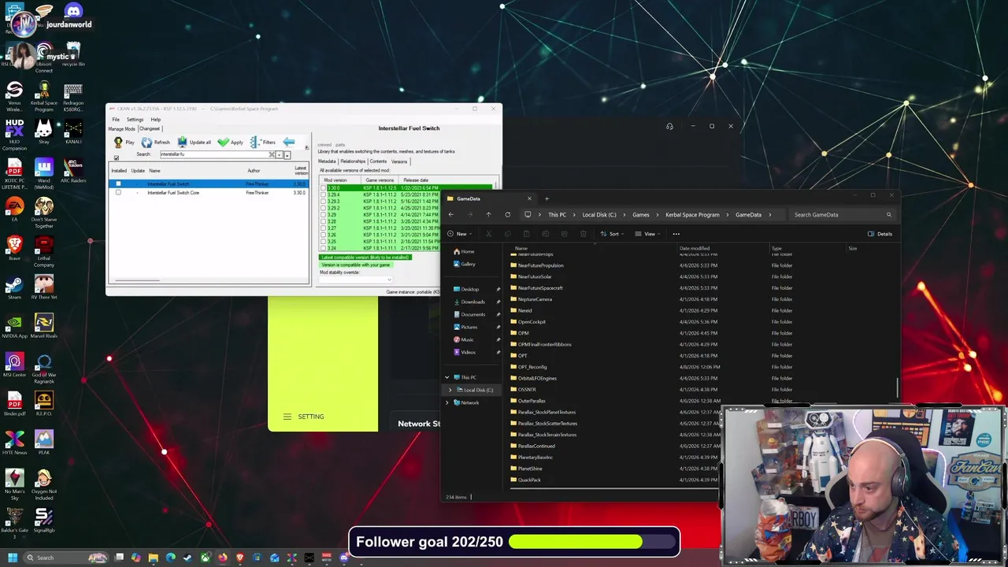The height and width of the screenshot is (567, 1008).
Task: Tick the version 3.29.3 checkbox
Action: pyautogui.click(x=324, y=202)
